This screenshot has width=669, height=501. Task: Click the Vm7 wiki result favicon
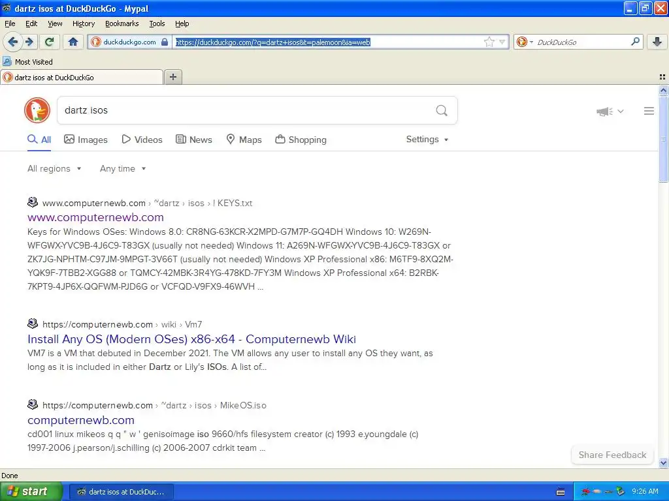(x=33, y=324)
